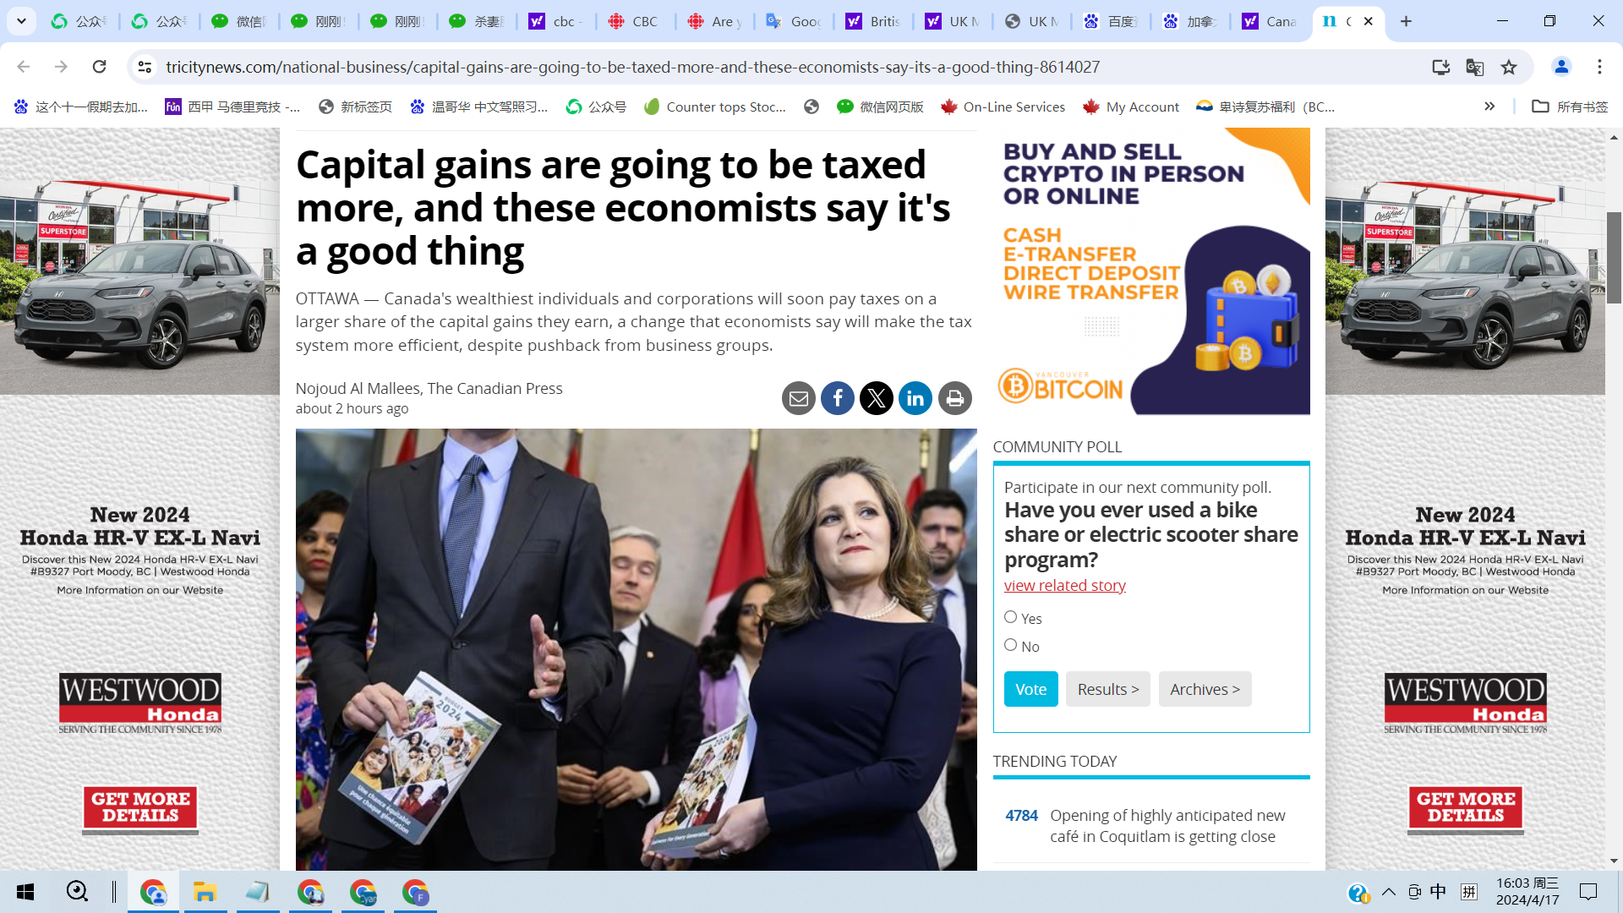The image size is (1623, 913).
Task: Select the No poll option
Action: 1010,645
